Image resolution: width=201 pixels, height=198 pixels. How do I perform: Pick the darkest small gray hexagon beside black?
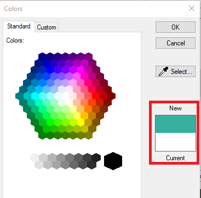click(x=96, y=158)
